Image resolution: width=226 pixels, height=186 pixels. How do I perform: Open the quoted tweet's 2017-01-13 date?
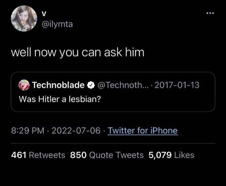click(177, 85)
